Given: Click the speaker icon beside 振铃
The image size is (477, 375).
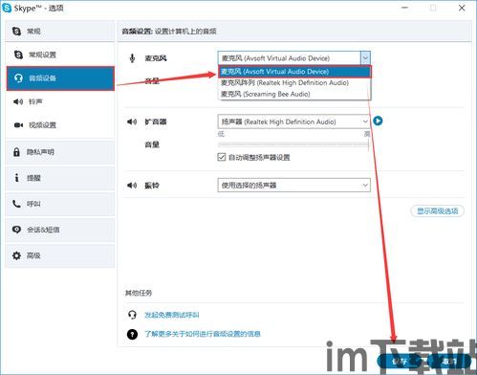Looking at the screenshot, I should [132, 186].
